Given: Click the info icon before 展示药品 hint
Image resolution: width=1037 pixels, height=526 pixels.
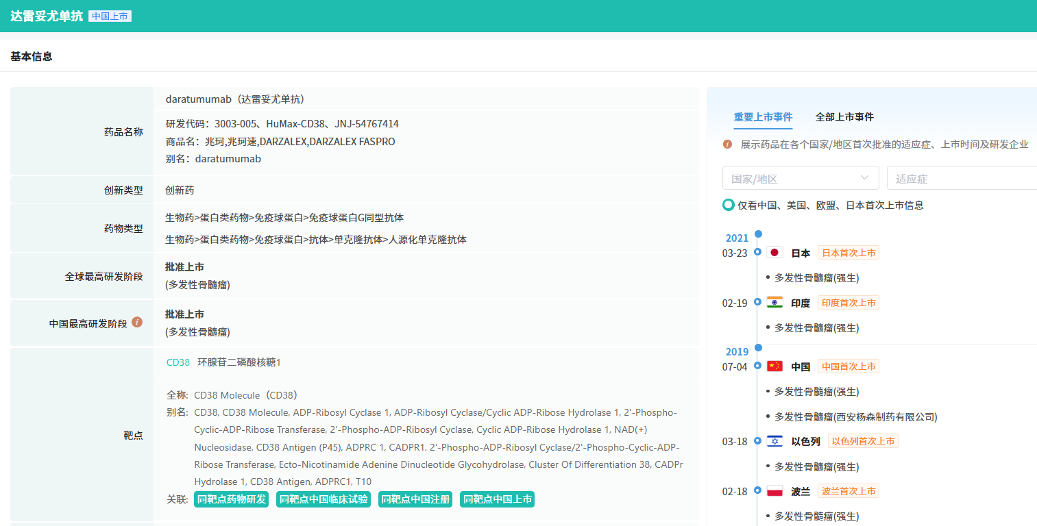Looking at the screenshot, I should click(x=728, y=145).
